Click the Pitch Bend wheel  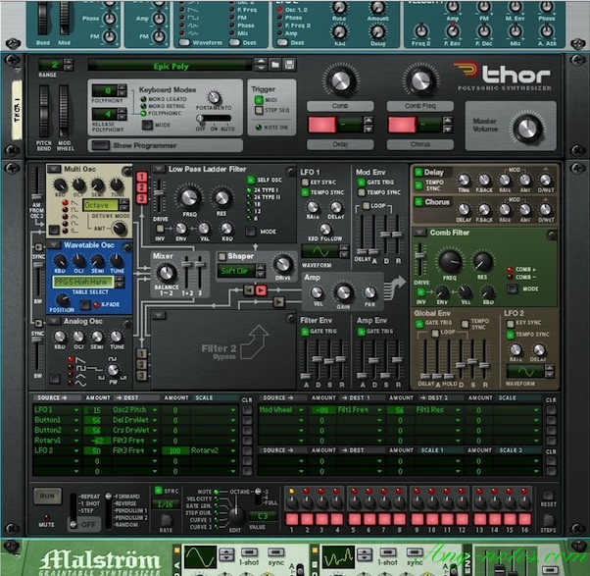point(44,111)
